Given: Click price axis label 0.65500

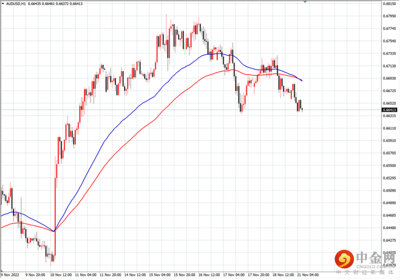Looking at the screenshot, I should pyautogui.click(x=389, y=166).
